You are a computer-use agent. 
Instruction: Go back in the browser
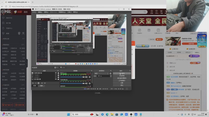coord(2,6)
